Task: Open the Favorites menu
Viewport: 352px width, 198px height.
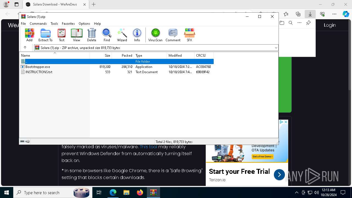Action: click(x=68, y=24)
